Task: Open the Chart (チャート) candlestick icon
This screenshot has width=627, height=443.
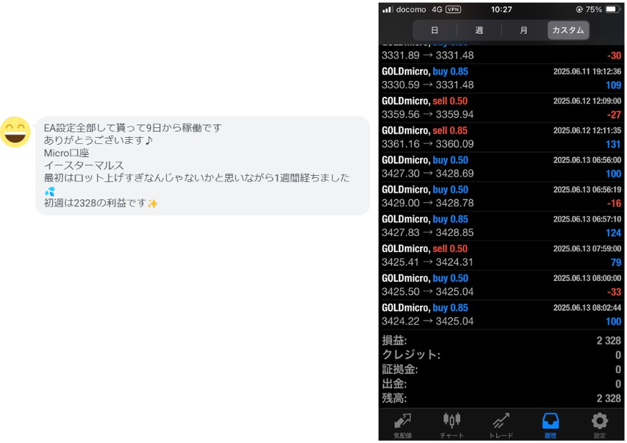Action: 452,422
